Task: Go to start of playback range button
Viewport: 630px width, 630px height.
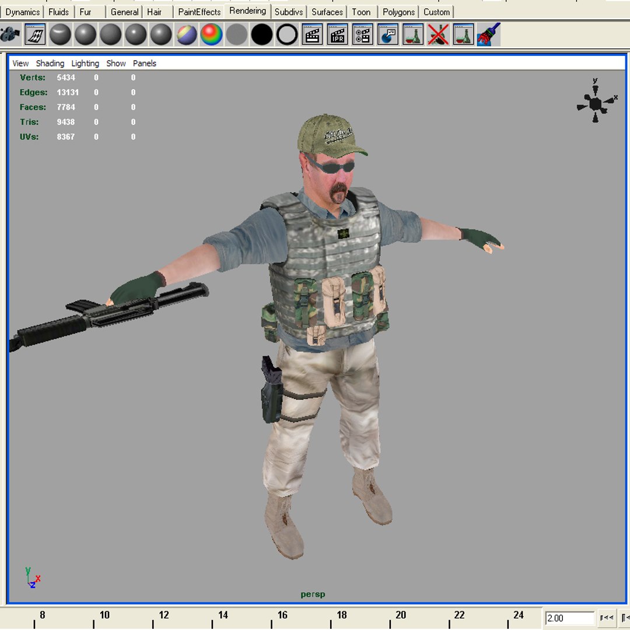Action: tap(606, 618)
